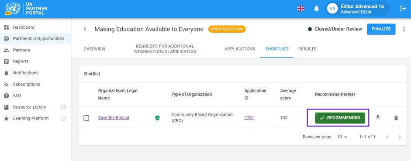Switch to the Applications tab
Image resolution: width=411 pixels, height=161 pixels.
click(240, 49)
